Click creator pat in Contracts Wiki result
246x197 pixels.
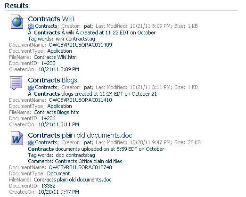(x=88, y=26)
